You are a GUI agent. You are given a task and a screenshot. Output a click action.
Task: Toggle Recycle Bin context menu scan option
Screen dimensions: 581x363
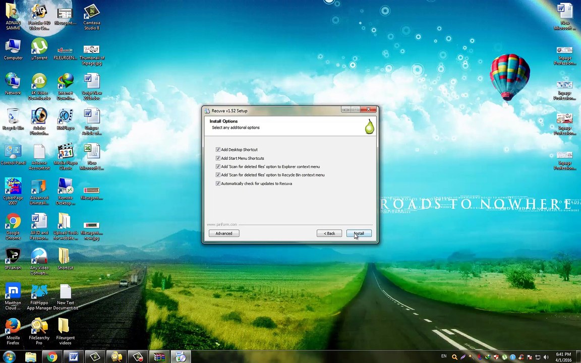point(218,175)
